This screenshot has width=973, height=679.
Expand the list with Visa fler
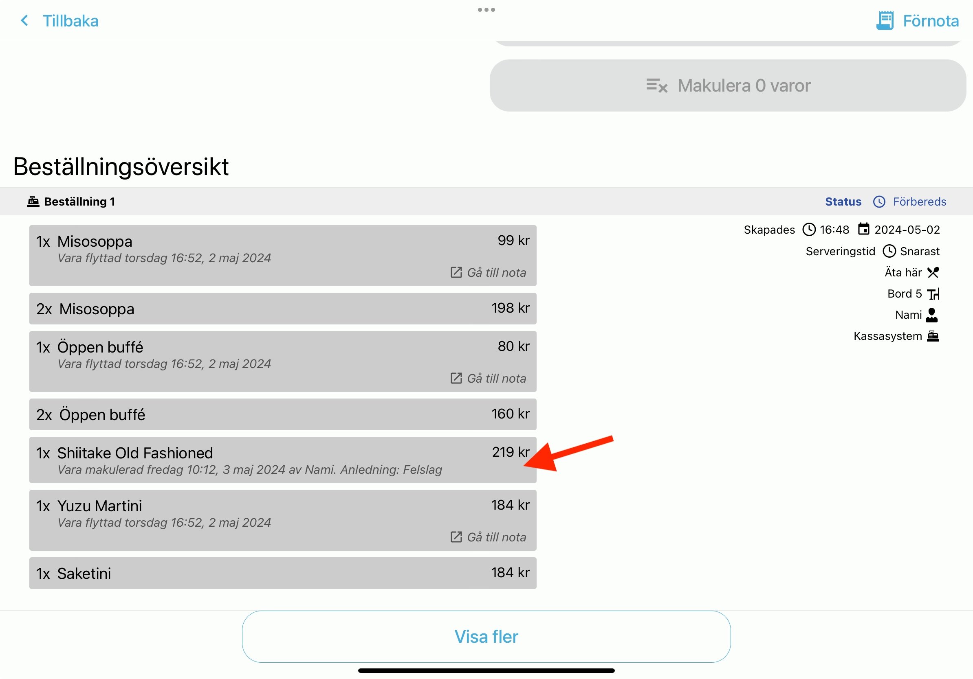tap(486, 636)
